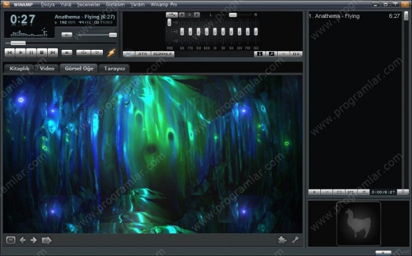The height and width of the screenshot is (256, 412).
Task: Click the Winamp logo in title bar
Action: pyautogui.click(x=6, y=5)
